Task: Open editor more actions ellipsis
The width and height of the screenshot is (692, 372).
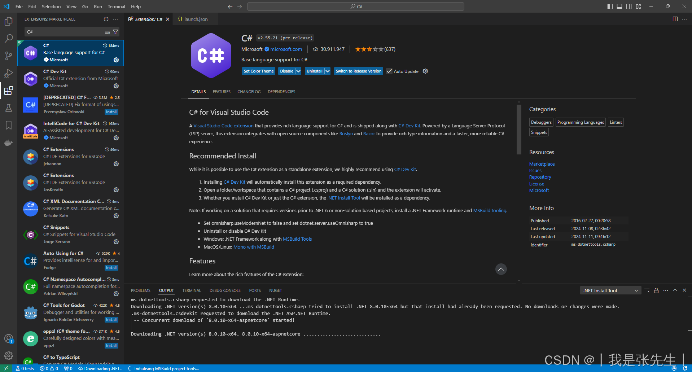Action: pyautogui.click(x=684, y=19)
